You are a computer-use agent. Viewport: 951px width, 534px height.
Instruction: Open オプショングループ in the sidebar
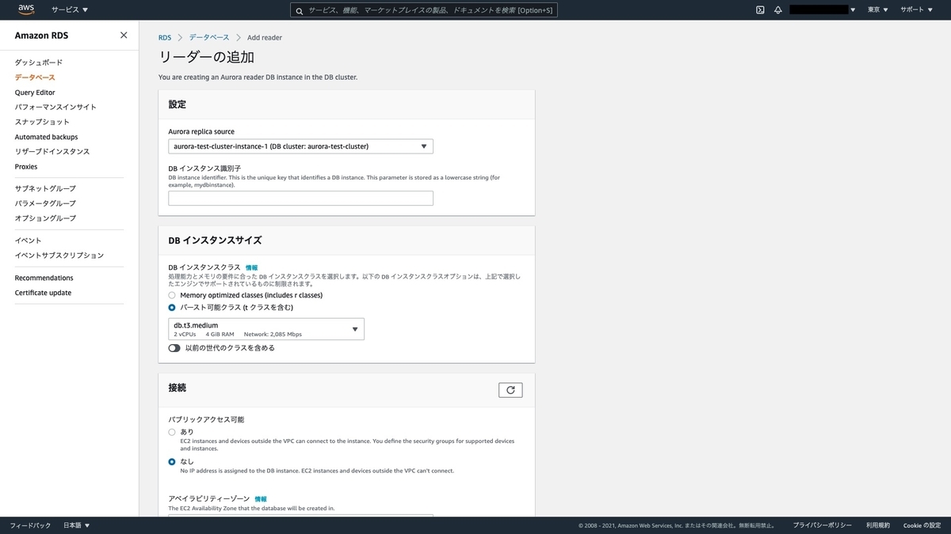tap(45, 218)
